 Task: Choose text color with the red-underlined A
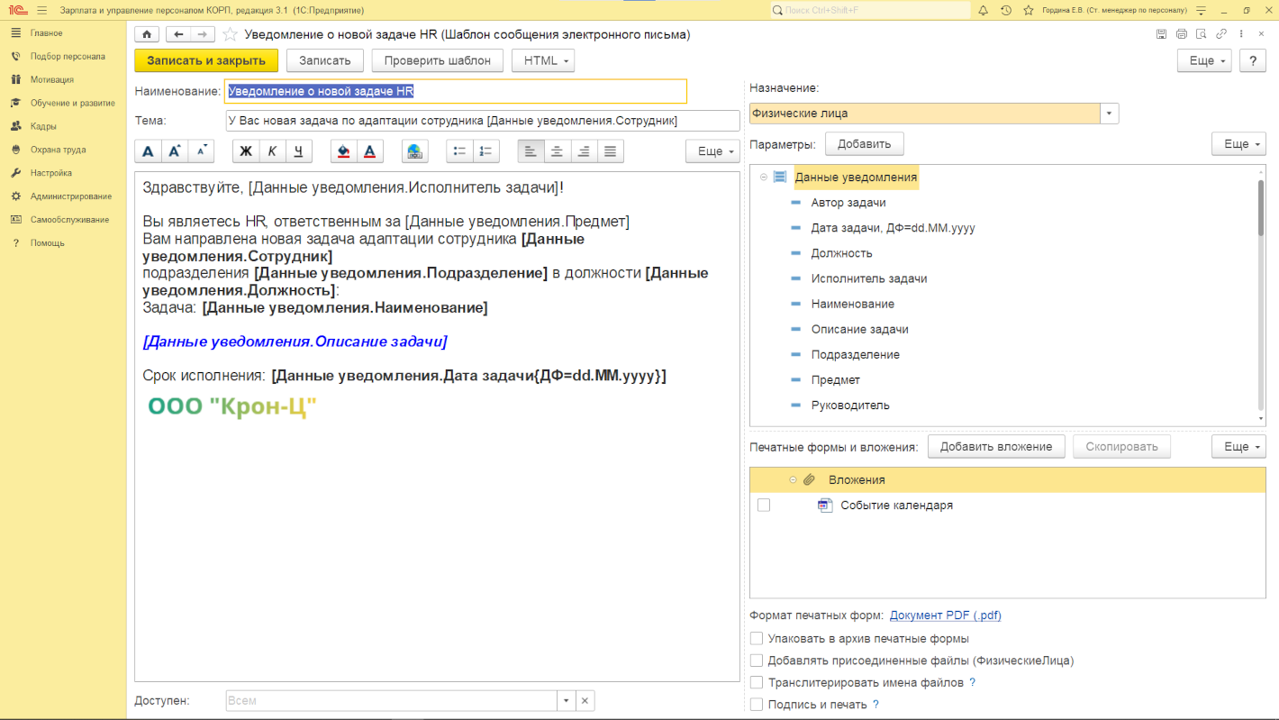click(369, 151)
